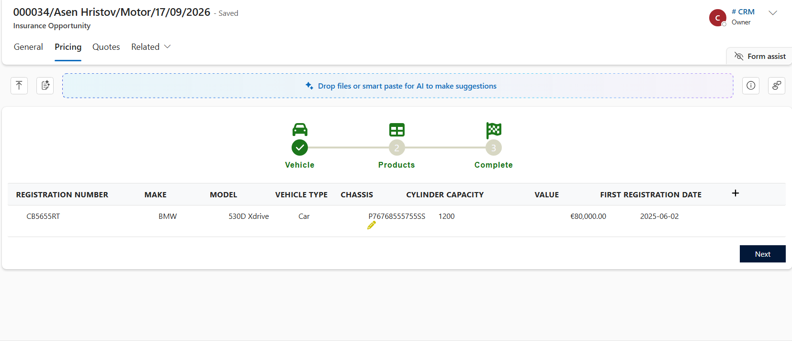Click the Form assist eye icon
This screenshot has width=792, height=341.
[739, 57]
